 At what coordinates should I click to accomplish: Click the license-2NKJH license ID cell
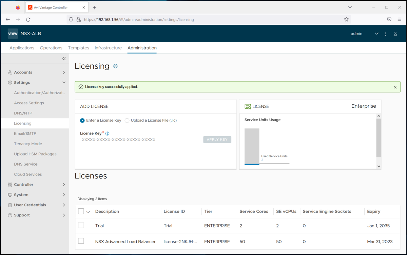tap(180, 241)
